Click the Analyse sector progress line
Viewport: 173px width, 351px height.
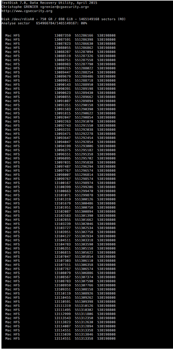(44, 23)
